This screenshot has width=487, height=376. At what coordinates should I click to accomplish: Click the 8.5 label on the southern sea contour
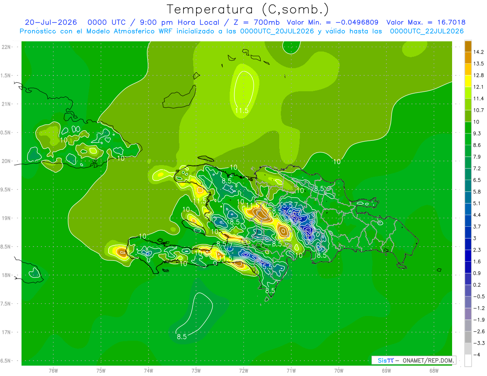182,336
